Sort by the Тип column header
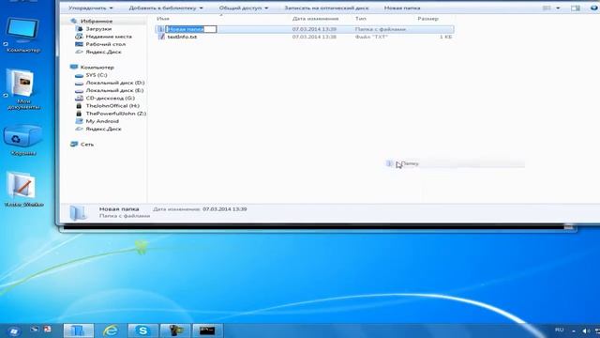The image size is (600, 338). click(360, 19)
